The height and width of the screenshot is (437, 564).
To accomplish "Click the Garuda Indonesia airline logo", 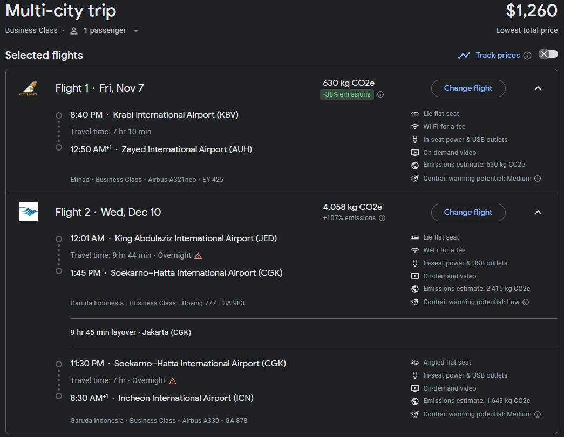I will [x=28, y=212].
